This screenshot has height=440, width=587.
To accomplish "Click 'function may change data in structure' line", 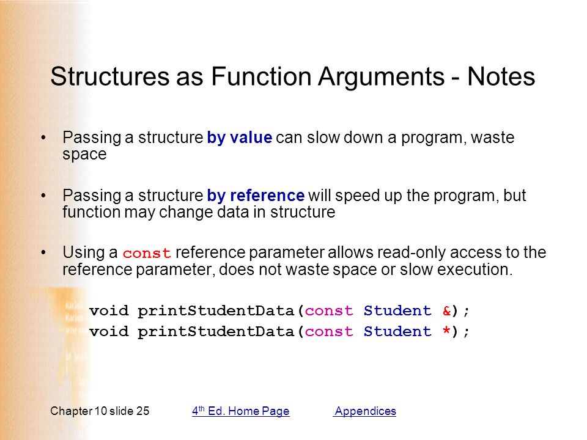I will (x=199, y=212).
